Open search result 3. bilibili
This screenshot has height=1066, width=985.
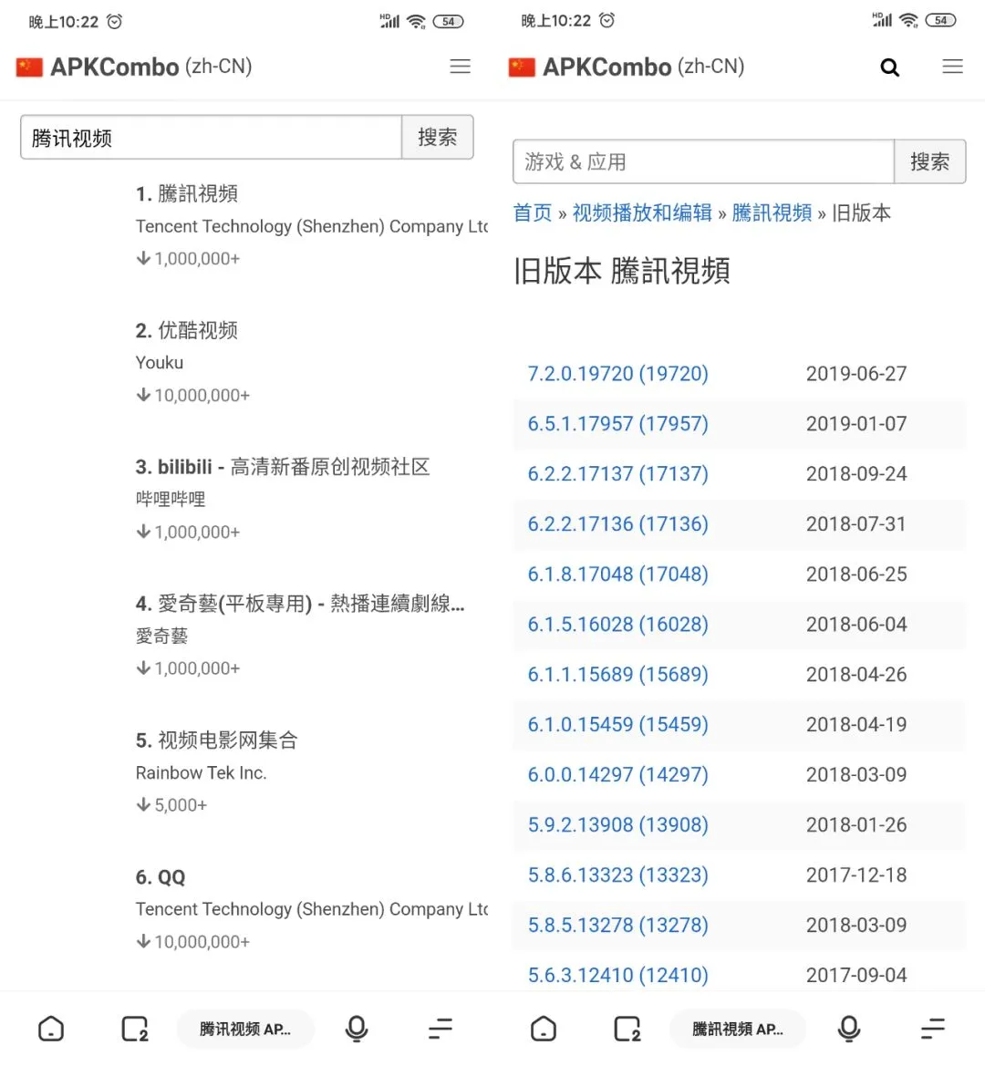coord(282,467)
